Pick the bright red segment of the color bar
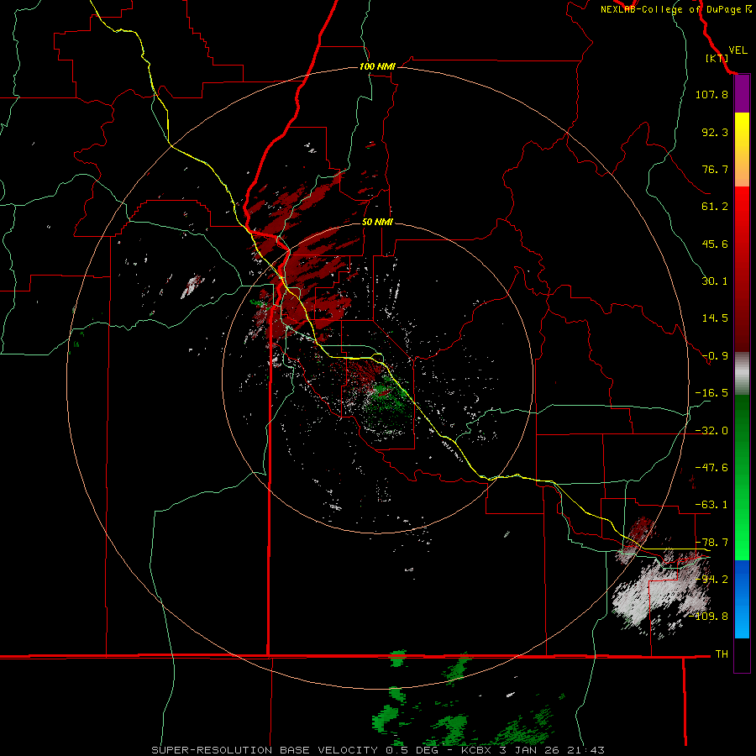The image size is (756, 756). (742, 206)
